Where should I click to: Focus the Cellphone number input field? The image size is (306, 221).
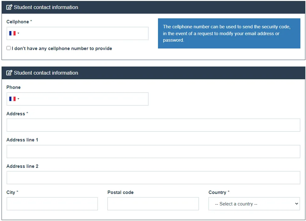[x=84, y=33]
